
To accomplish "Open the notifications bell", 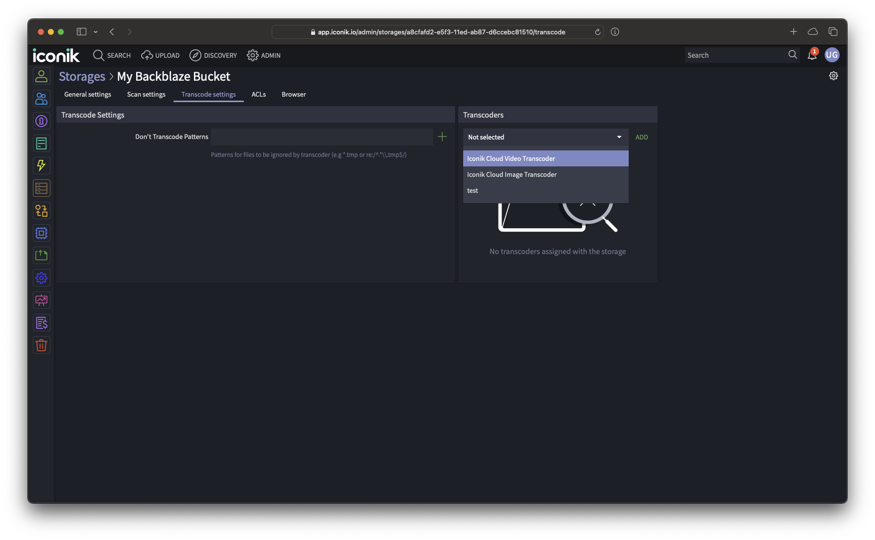I will pyautogui.click(x=812, y=55).
